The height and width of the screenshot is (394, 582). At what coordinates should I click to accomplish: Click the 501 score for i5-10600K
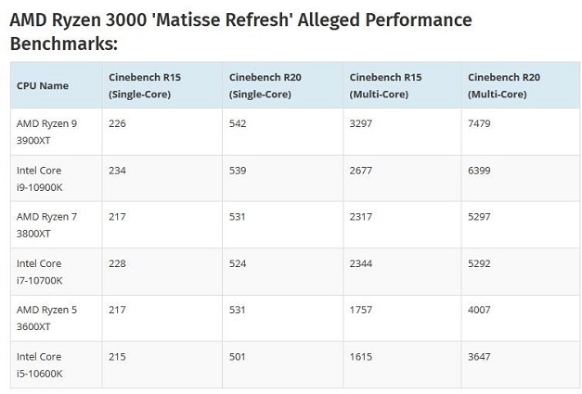coord(239,357)
